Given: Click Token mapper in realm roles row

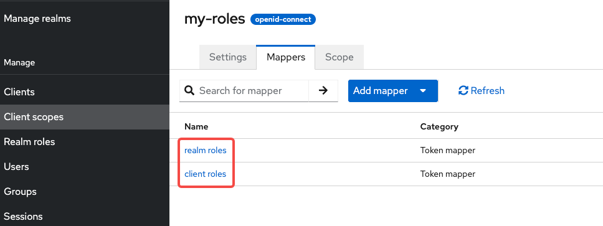Looking at the screenshot, I should (x=448, y=150).
